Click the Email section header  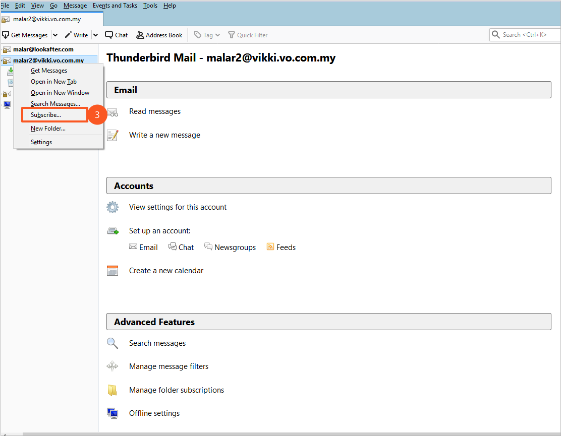click(x=329, y=90)
